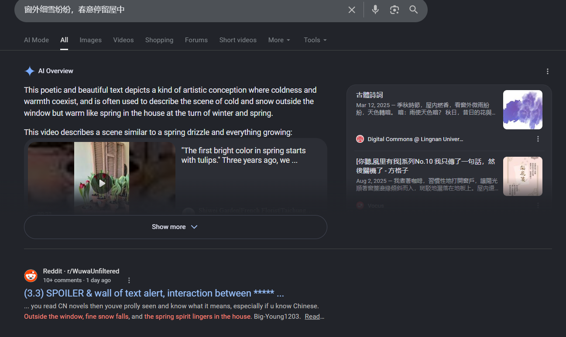566x337 pixels.
Task: Expand the More dropdown
Action: pyautogui.click(x=279, y=40)
